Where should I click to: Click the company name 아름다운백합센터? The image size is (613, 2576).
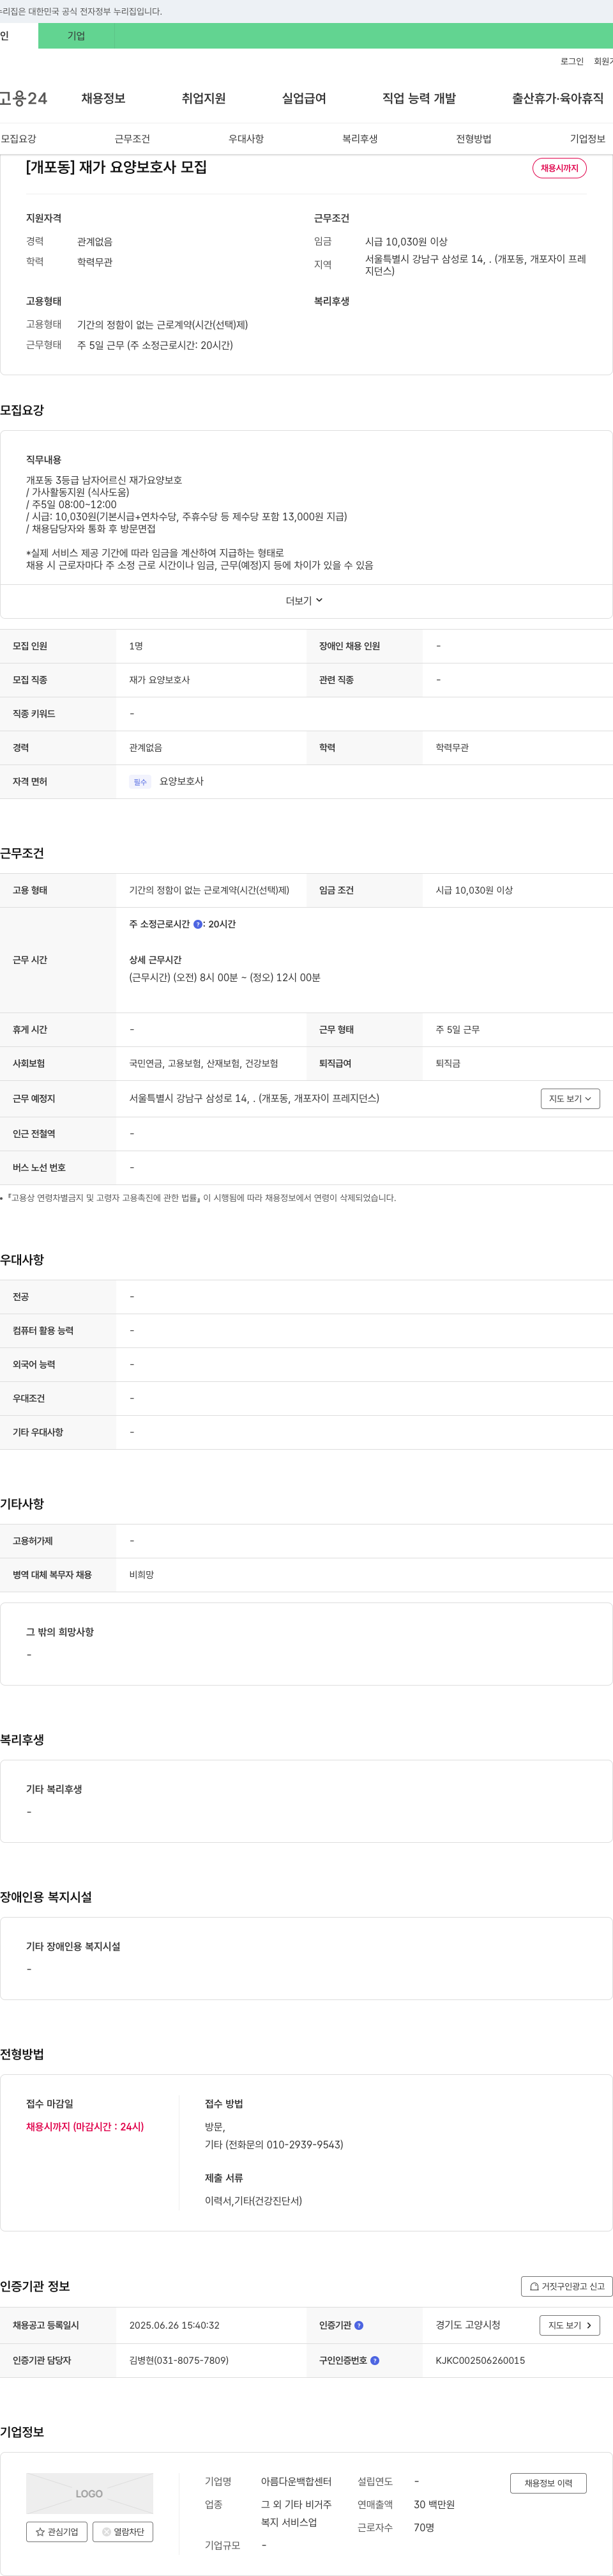point(296,2481)
